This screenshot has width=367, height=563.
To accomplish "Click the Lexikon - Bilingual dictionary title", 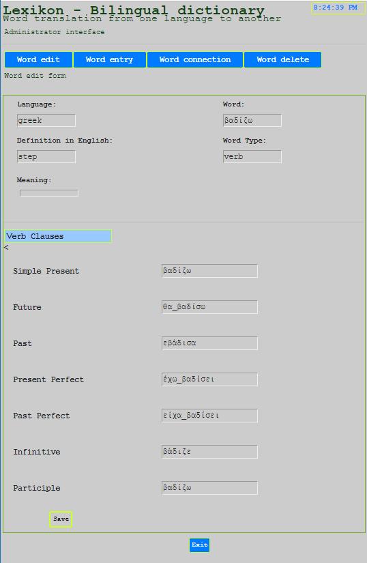I will (x=134, y=9).
